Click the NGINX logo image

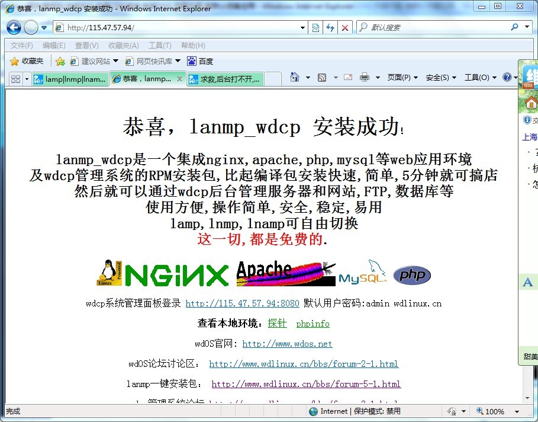pyautogui.click(x=176, y=275)
